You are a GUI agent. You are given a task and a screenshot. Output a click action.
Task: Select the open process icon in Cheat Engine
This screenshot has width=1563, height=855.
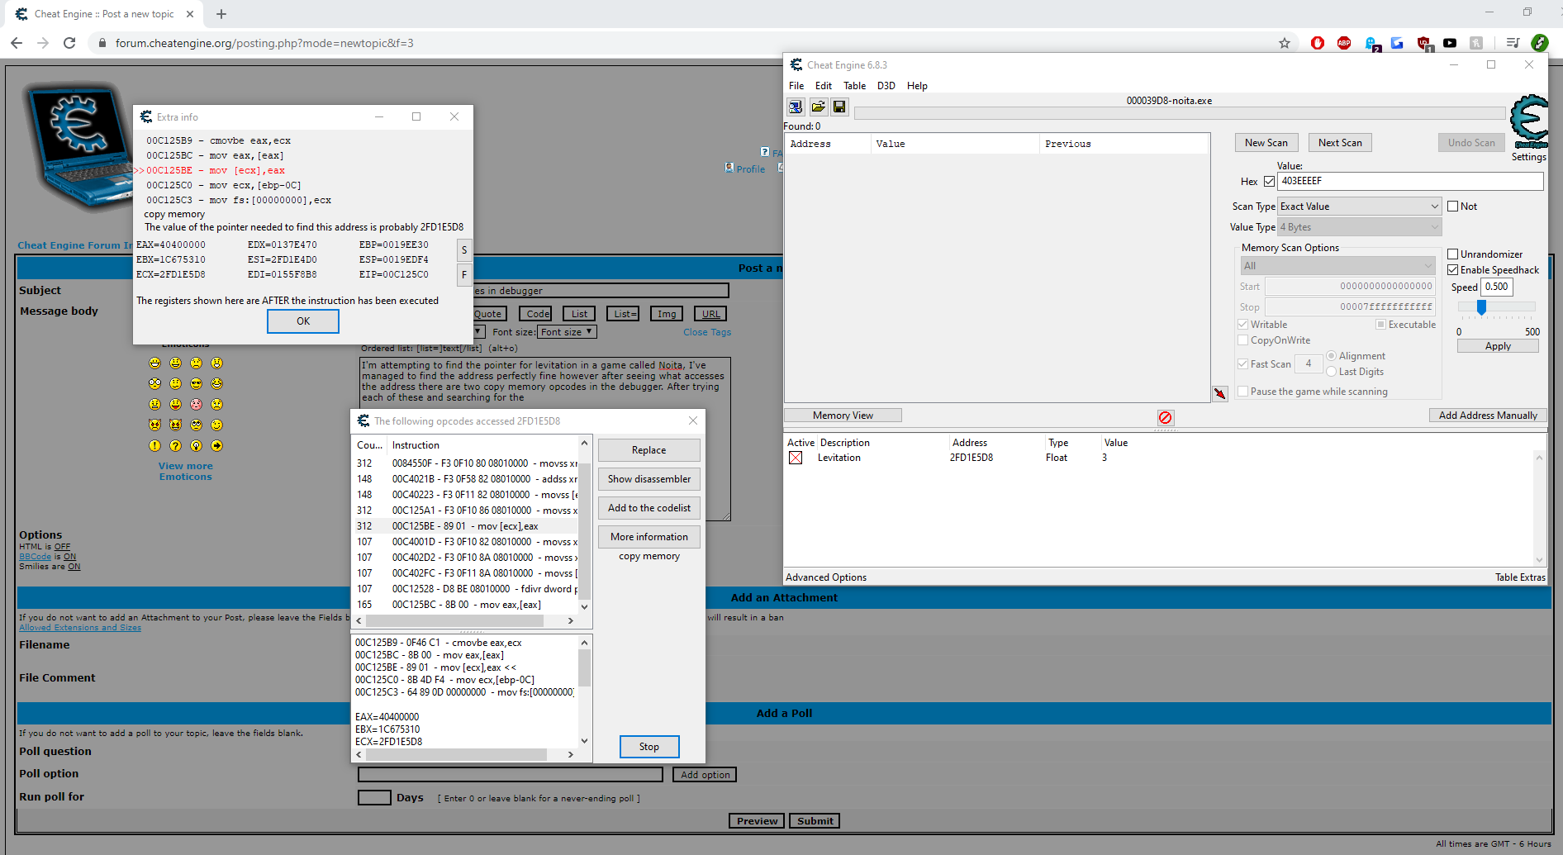795,107
